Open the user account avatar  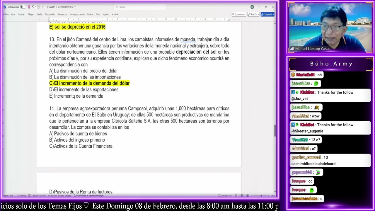pos(252,7)
